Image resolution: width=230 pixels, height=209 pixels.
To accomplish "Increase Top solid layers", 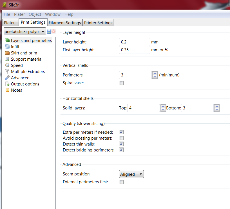I will pyautogui.click(x=163, y=106).
